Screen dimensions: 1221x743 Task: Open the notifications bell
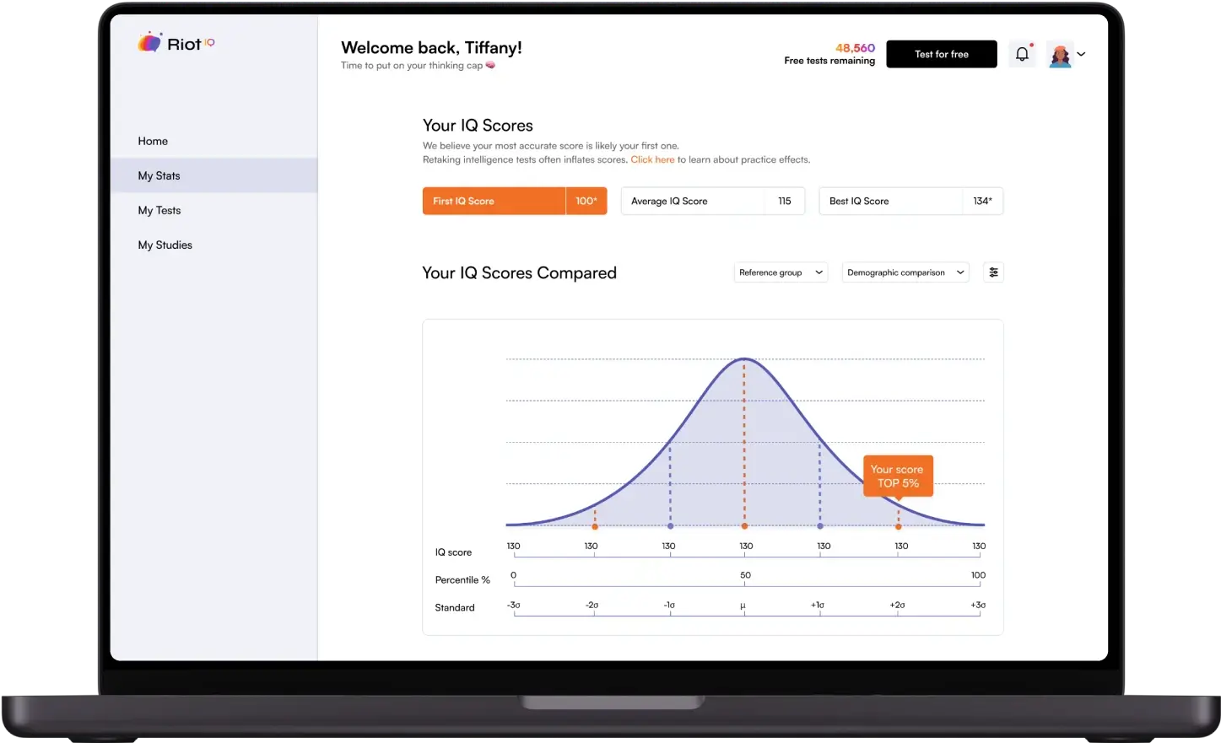[x=1022, y=54]
